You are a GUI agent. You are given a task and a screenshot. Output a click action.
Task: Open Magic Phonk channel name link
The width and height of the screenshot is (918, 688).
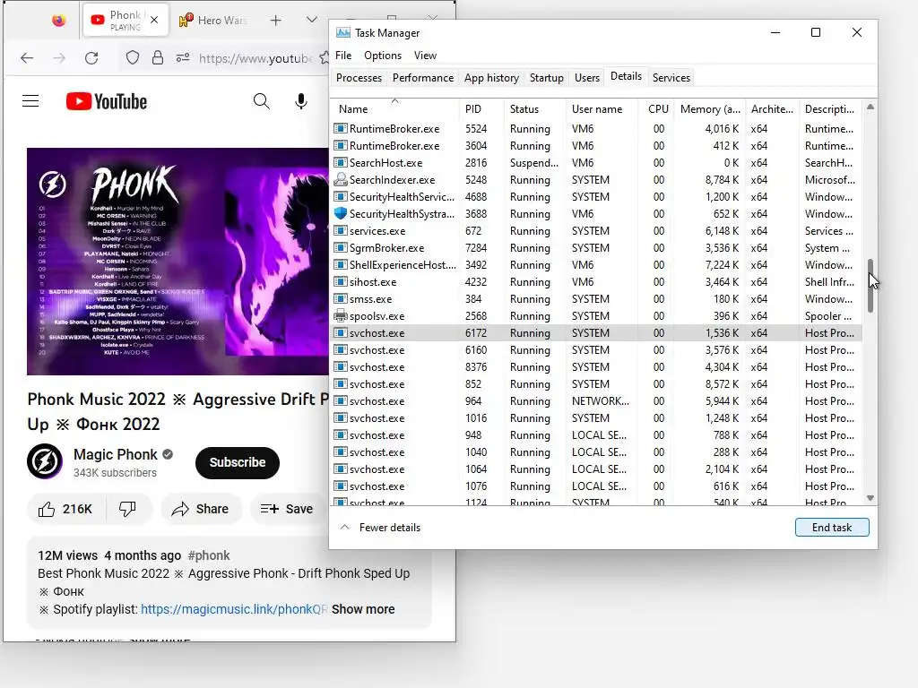coord(116,454)
